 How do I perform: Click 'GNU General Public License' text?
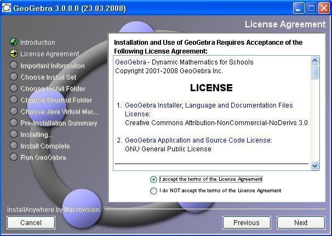tap(168, 149)
